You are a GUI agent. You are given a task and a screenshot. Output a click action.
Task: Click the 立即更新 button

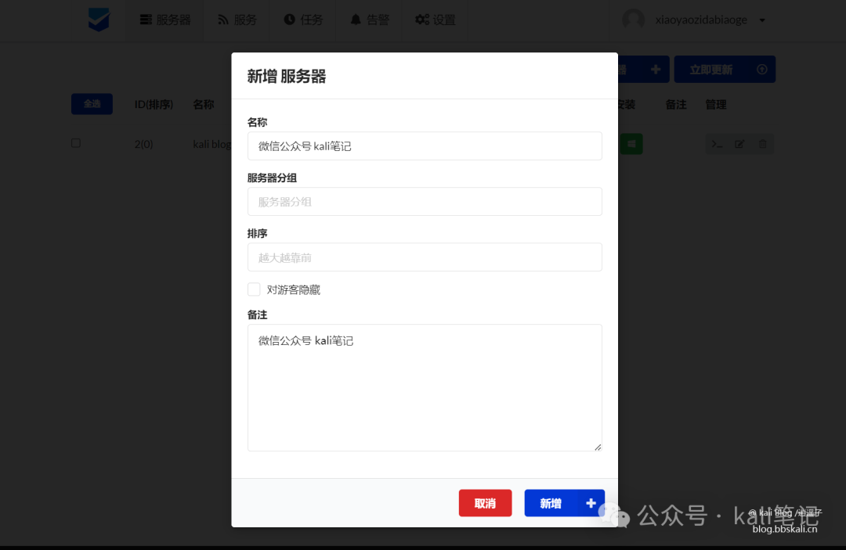pyautogui.click(x=725, y=70)
